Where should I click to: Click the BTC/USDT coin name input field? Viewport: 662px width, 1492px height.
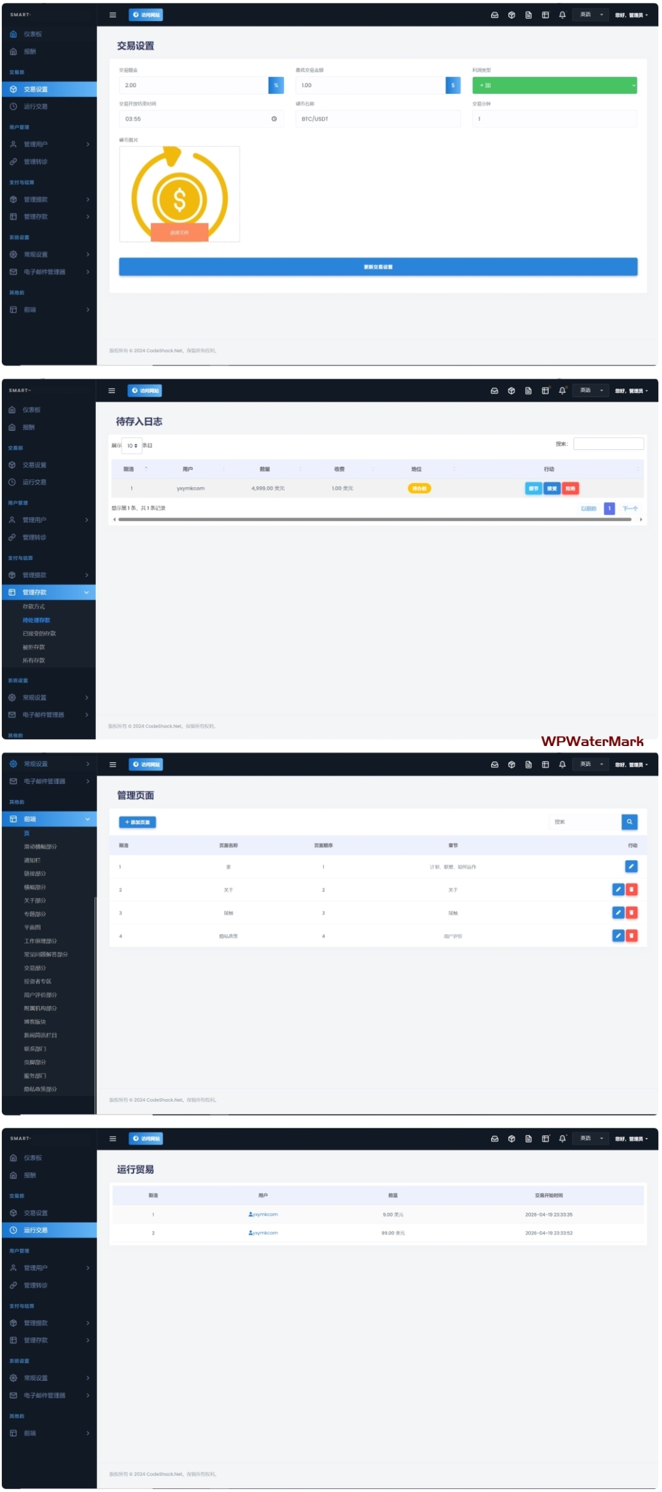coord(377,119)
